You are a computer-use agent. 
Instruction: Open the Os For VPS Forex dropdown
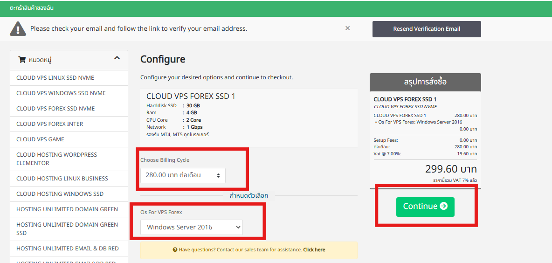click(x=192, y=227)
